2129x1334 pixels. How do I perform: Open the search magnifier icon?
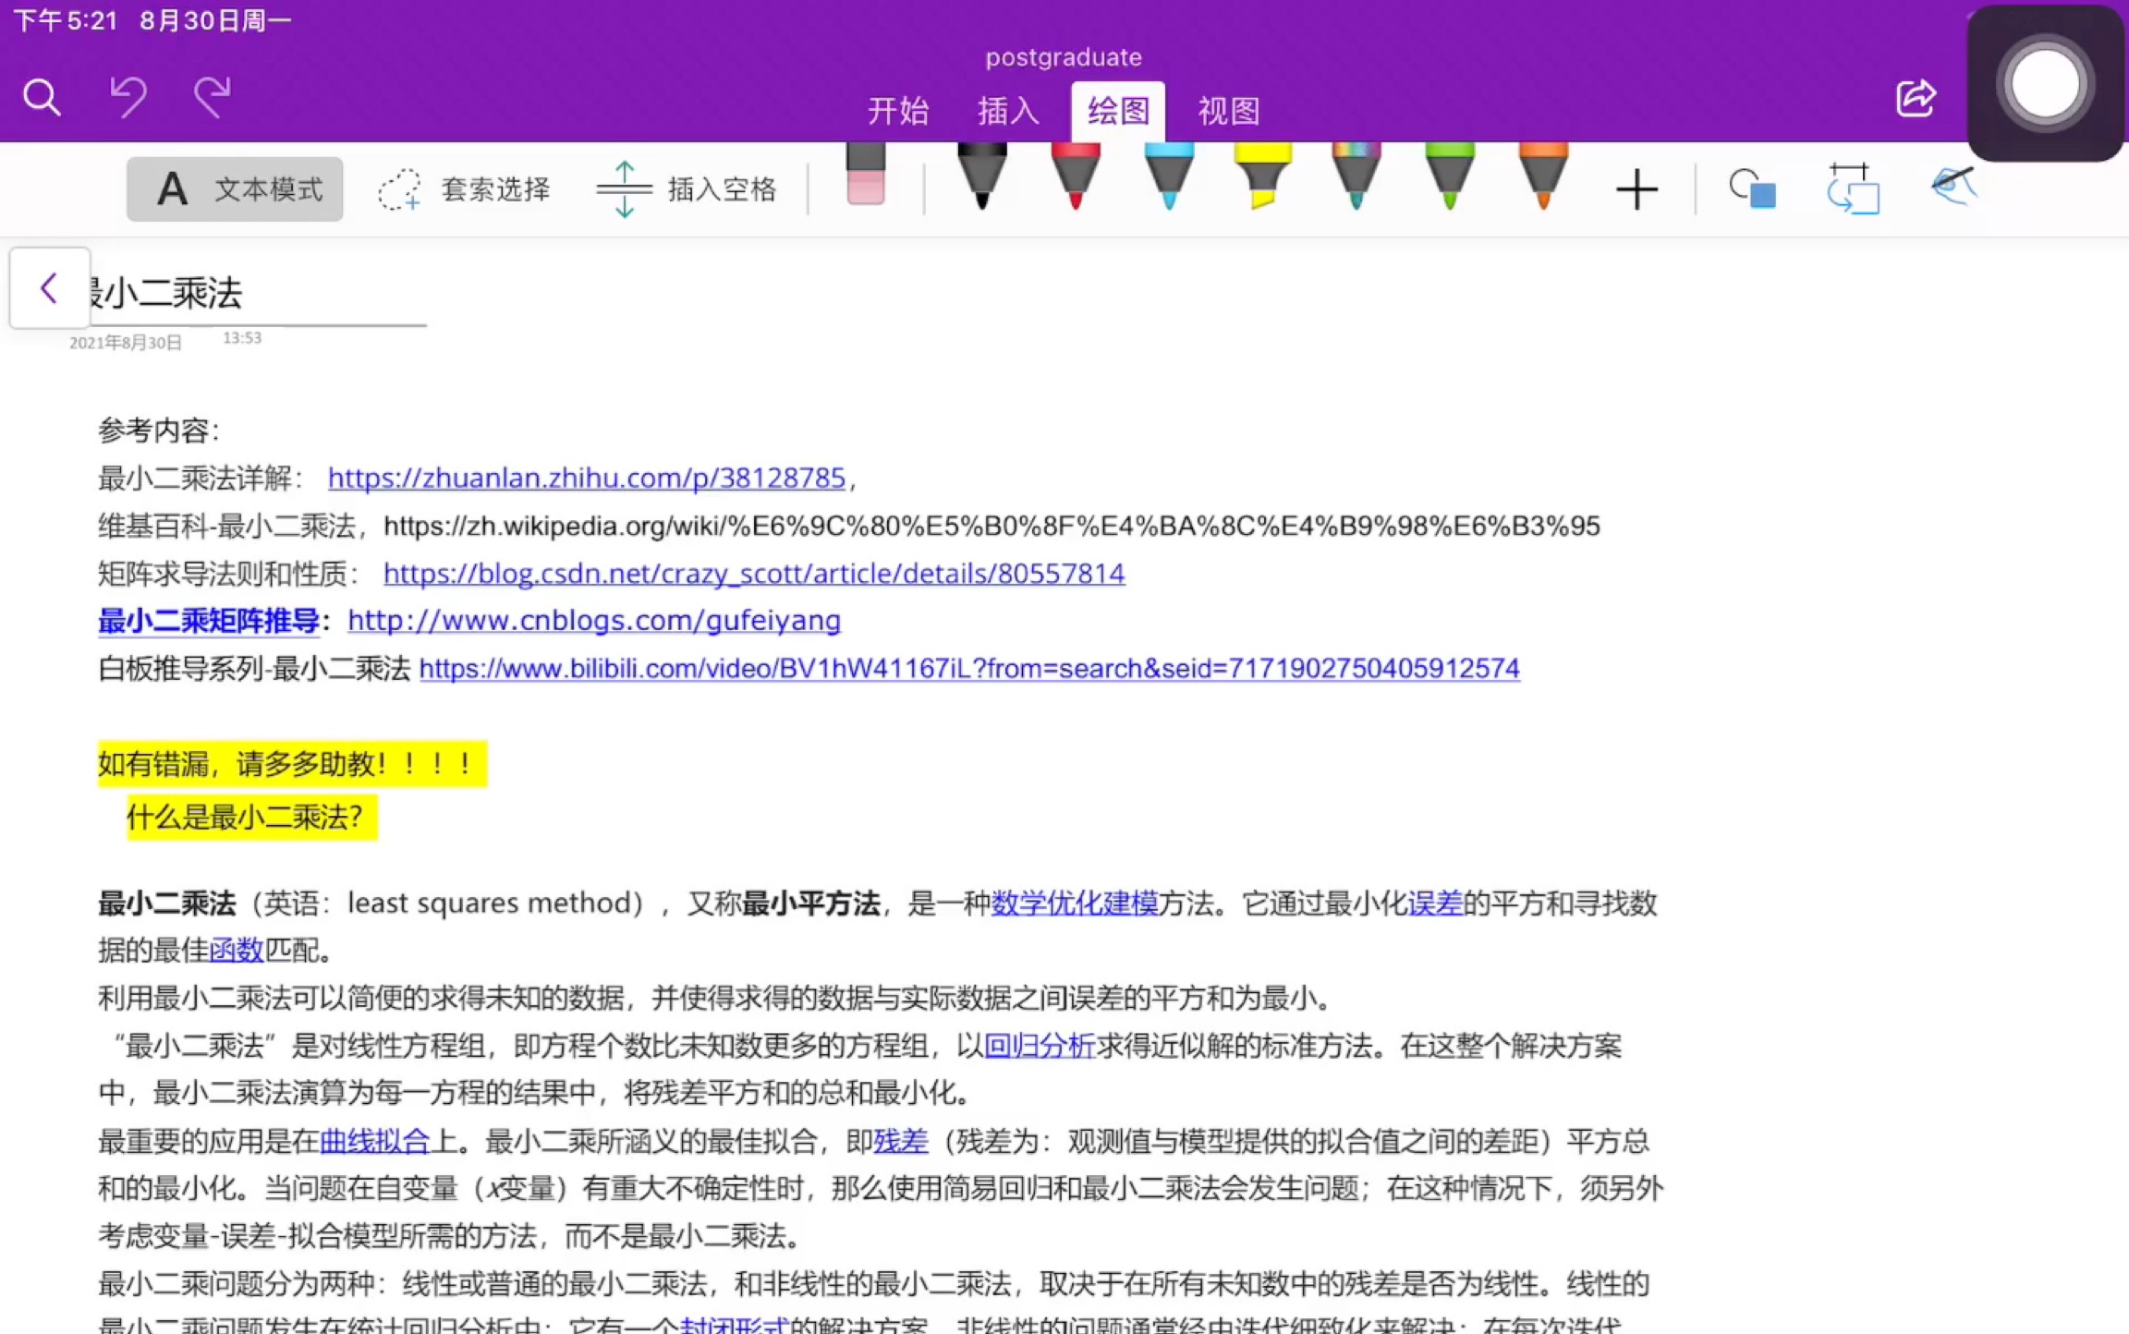[x=42, y=97]
